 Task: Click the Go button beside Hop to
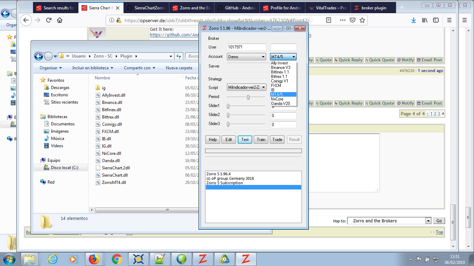point(439,221)
